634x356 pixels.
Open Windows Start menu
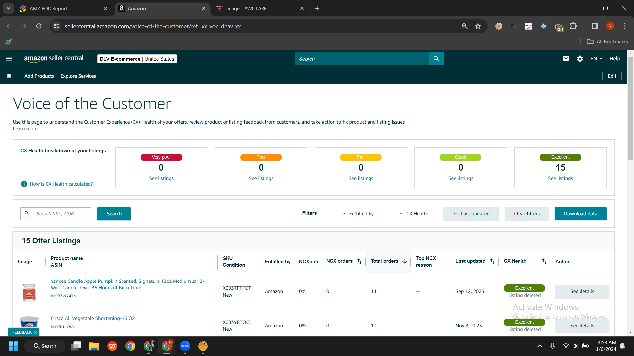coord(14,346)
